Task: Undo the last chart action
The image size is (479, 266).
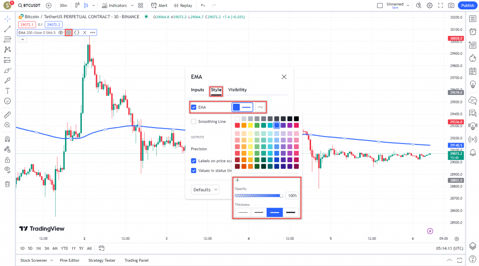Action: pos(203,6)
